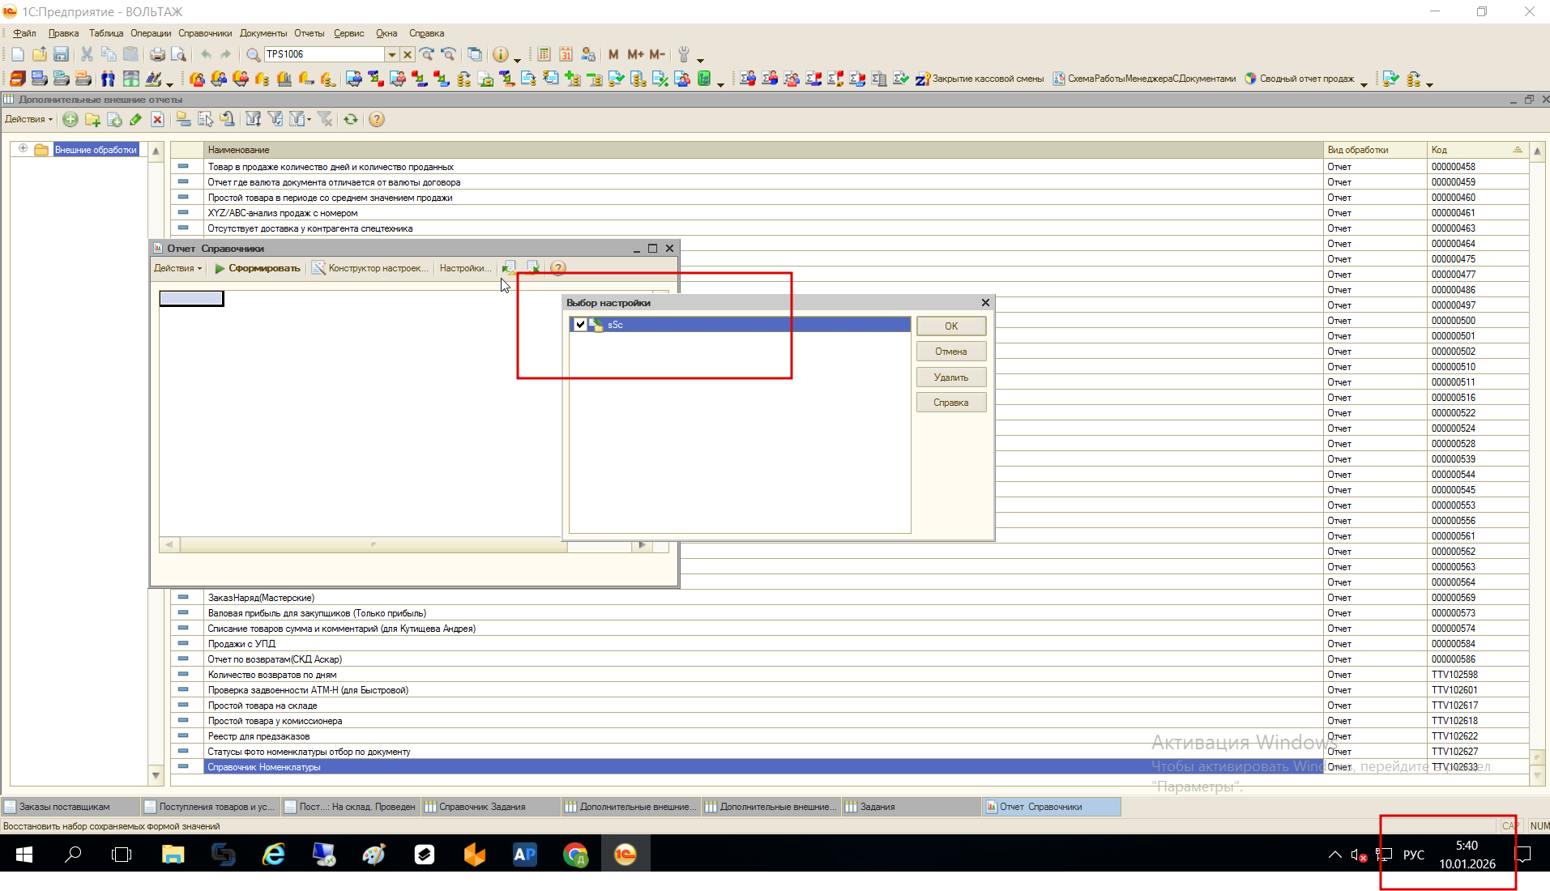The width and height of the screenshot is (1550, 891).
Task: Click Удалить in the Выбор настройки dialog
Action: click(951, 377)
